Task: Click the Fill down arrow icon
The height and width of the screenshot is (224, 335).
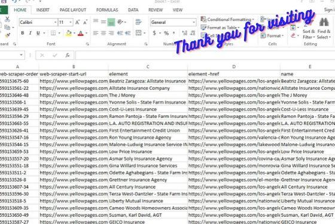Action: click(293, 28)
